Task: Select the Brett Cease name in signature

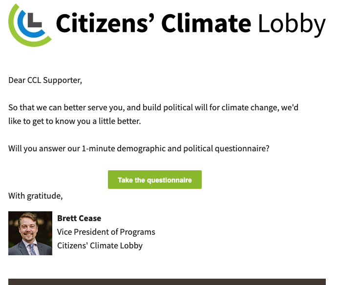Action: pyautogui.click(x=79, y=219)
